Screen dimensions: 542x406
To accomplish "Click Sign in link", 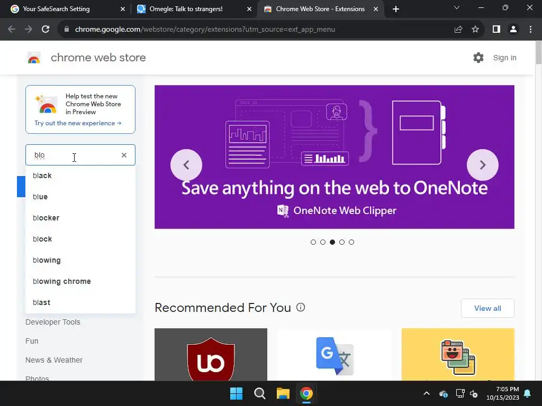I will pos(504,58).
